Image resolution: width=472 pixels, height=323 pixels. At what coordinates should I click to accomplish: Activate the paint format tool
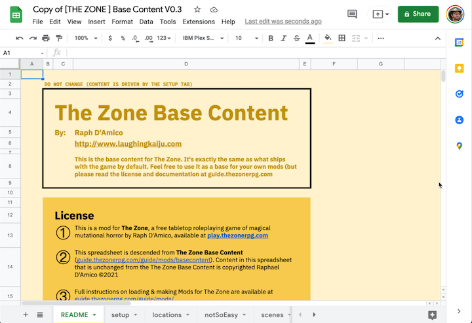[x=59, y=38]
